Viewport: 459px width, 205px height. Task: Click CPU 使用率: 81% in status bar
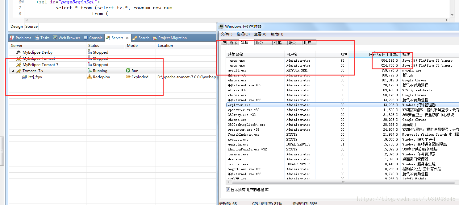click(x=267, y=203)
